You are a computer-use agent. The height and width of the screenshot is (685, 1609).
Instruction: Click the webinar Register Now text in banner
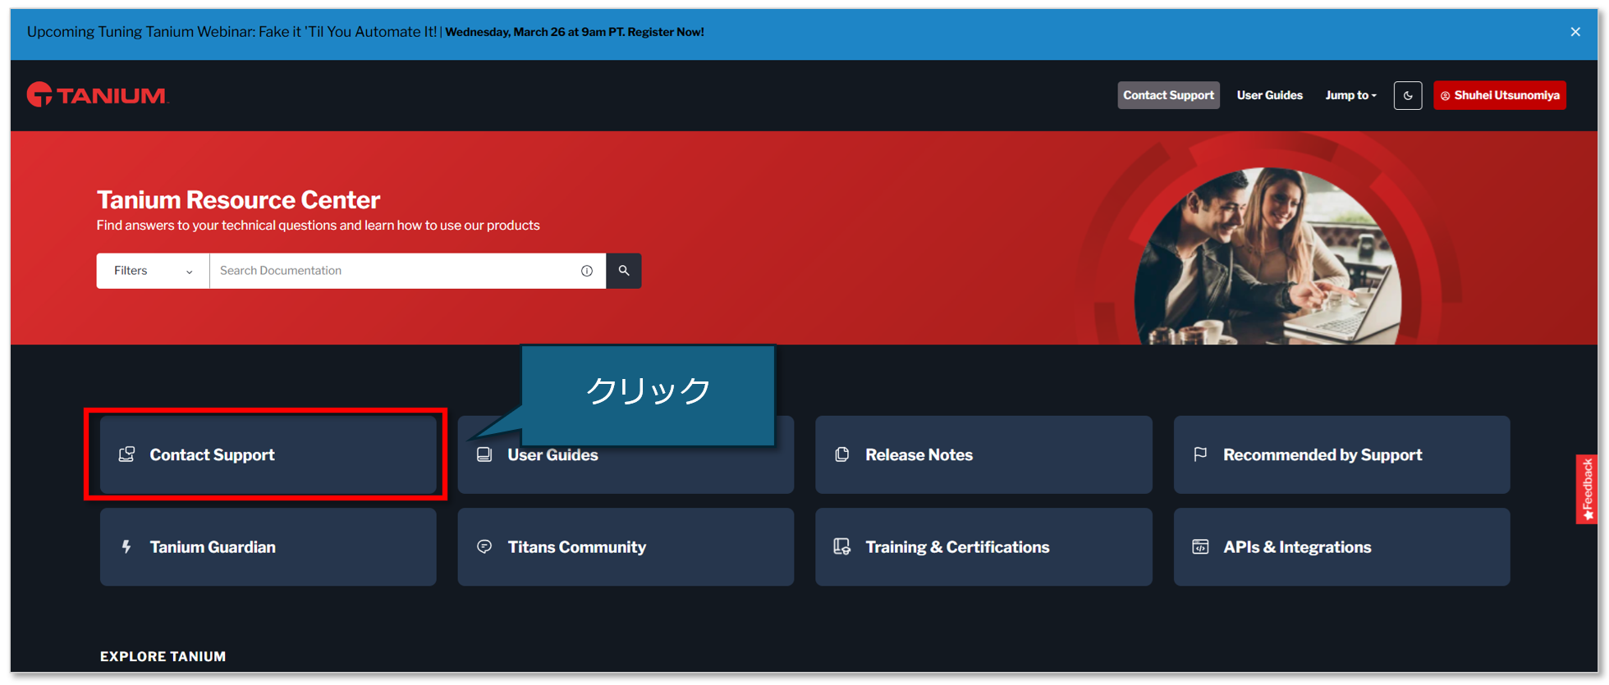[x=666, y=32]
